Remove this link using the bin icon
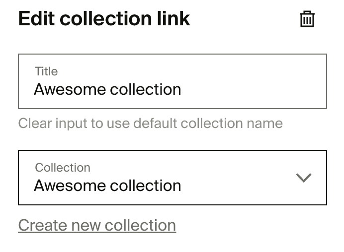 click(x=307, y=19)
